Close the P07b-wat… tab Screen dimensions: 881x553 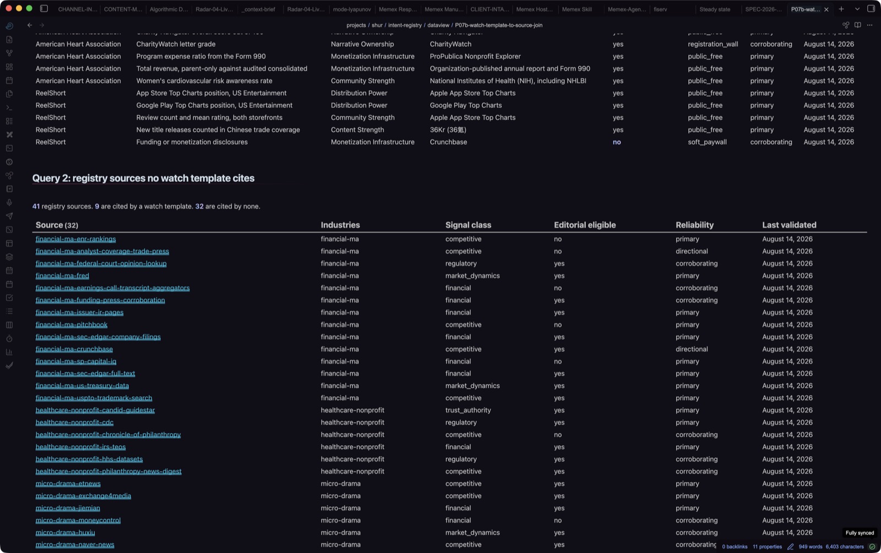(x=826, y=9)
